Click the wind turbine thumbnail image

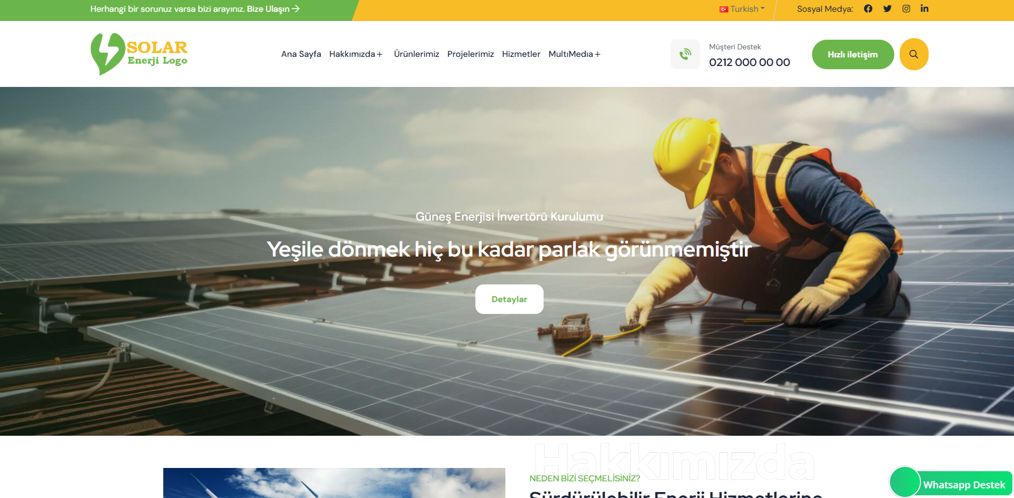tap(335, 483)
